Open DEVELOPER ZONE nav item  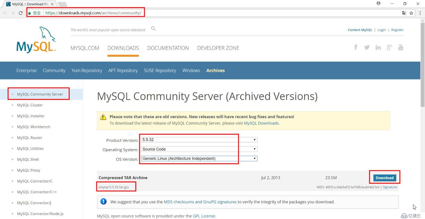(218, 48)
